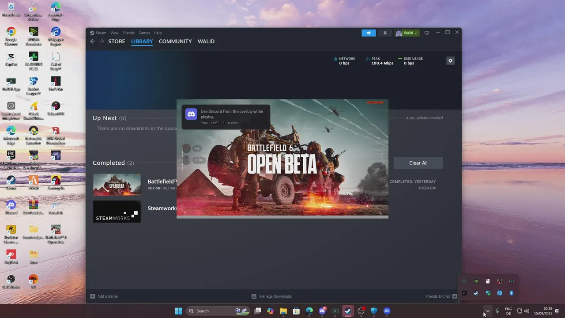The image size is (565, 318).
Task: Open the EA app from the taskbar
Action: click(387, 311)
